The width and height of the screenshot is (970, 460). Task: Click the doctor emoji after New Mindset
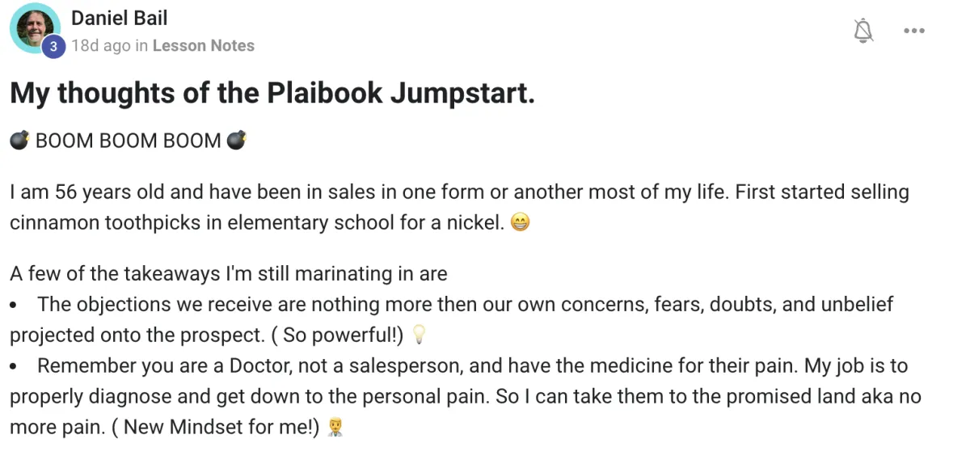tap(335, 427)
